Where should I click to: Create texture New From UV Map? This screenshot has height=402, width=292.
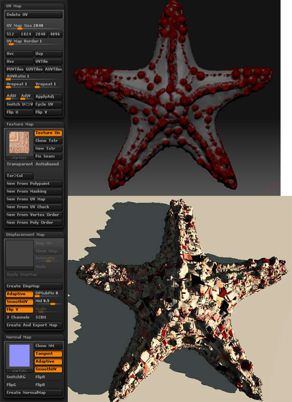click(34, 199)
